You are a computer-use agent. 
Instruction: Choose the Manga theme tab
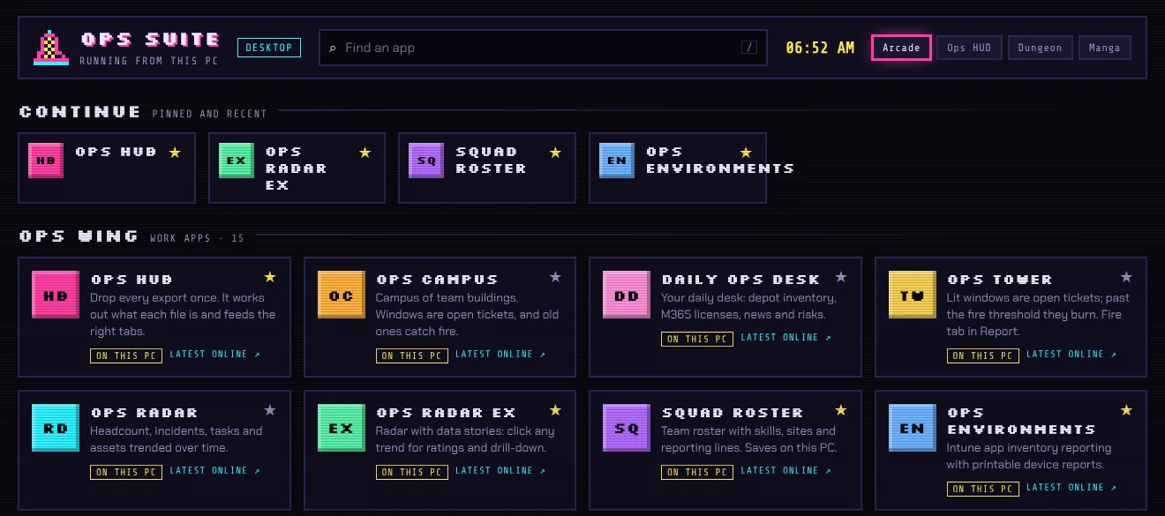click(1104, 48)
